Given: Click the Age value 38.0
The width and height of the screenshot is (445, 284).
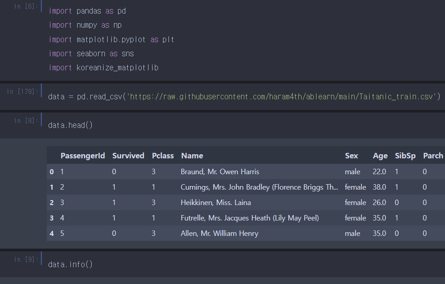Looking at the screenshot, I should 379,187.
